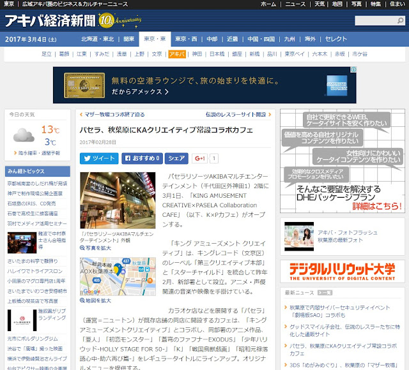Open news グッドスマイル子会社 wrestler site
The image size is (409, 370).
[344, 330]
